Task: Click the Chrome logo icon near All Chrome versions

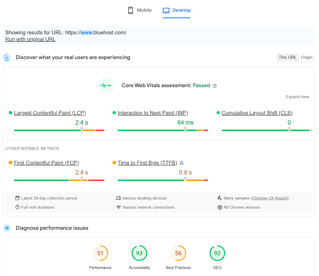Action: tap(220, 207)
